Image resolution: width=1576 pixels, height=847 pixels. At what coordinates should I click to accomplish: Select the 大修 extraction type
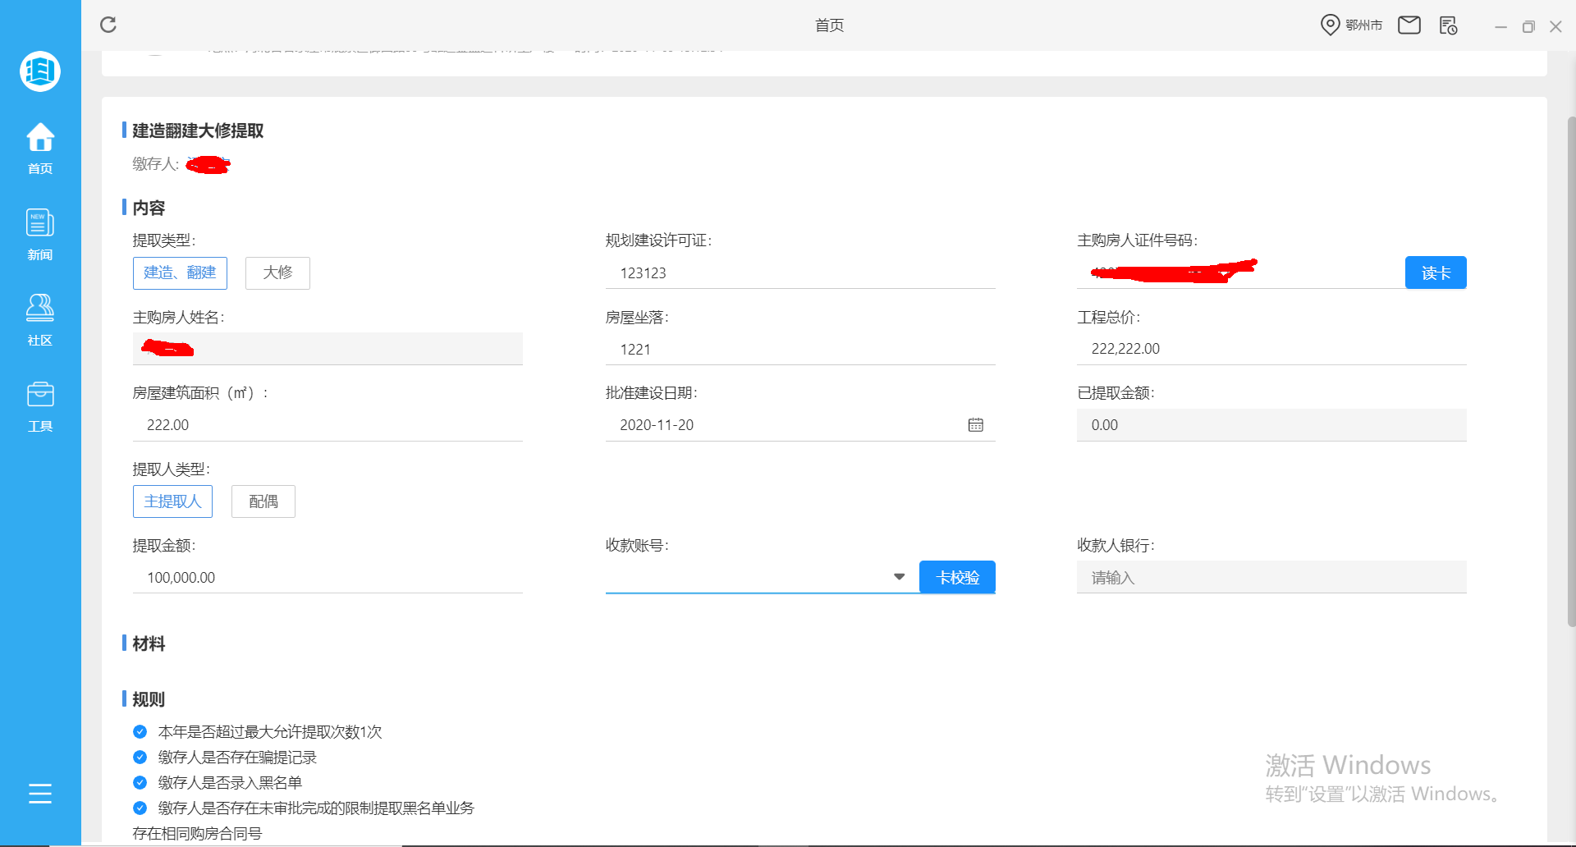[277, 272]
